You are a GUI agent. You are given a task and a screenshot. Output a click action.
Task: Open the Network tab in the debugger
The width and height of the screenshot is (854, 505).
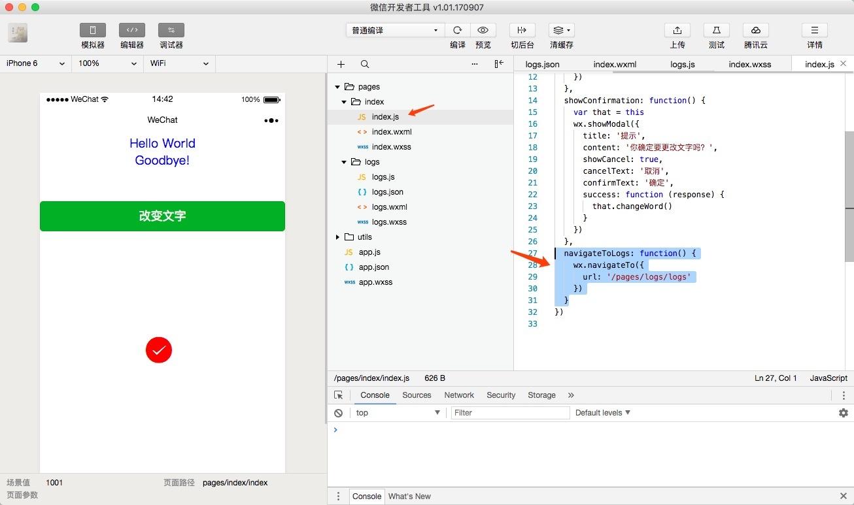[459, 395]
